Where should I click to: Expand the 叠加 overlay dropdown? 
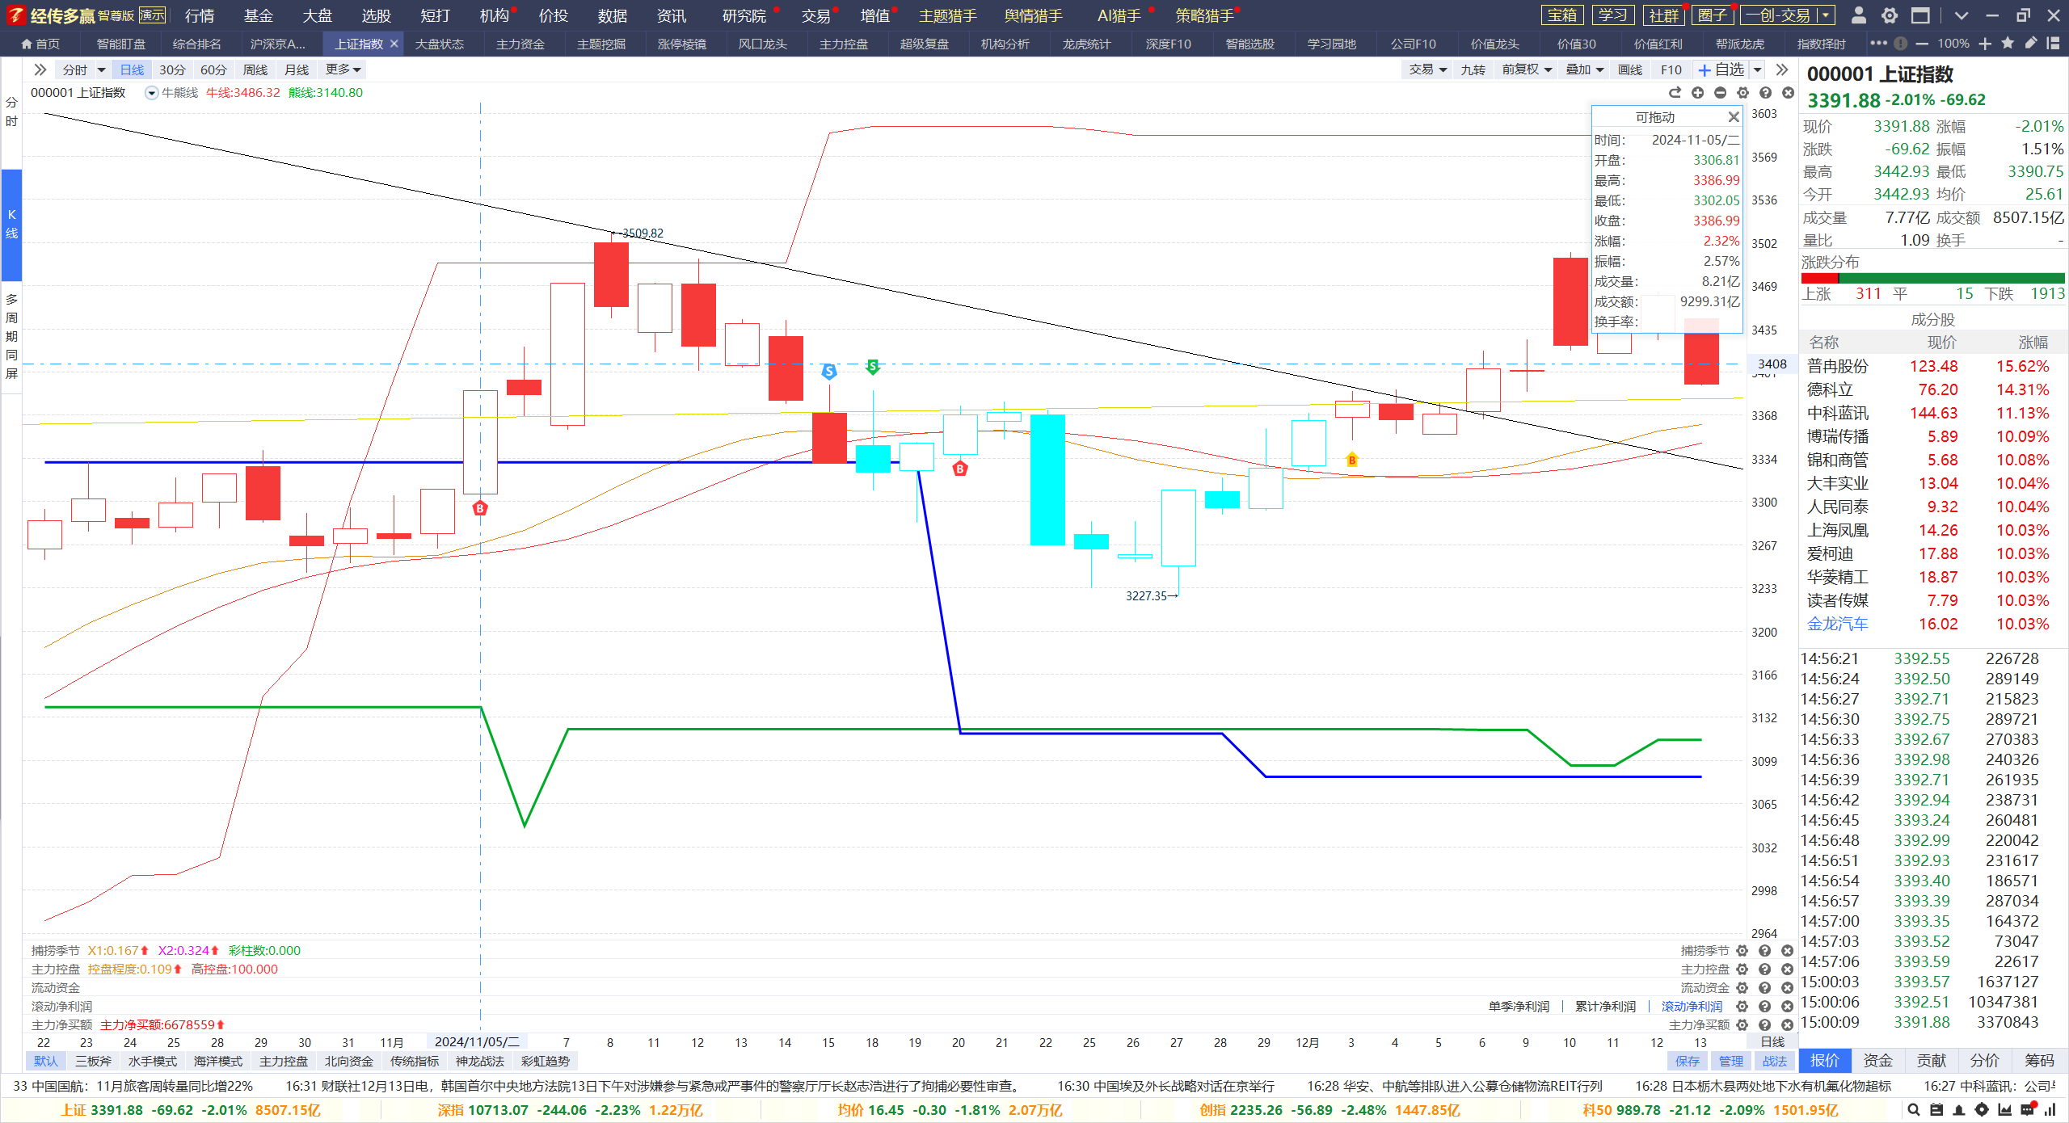[x=1584, y=70]
